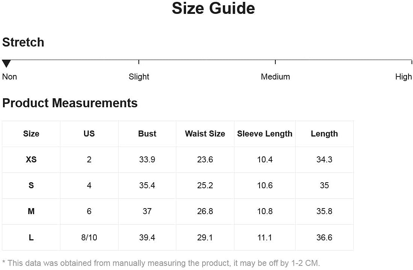
Task: Select the Sleeve Length column header
Action: click(264, 134)
